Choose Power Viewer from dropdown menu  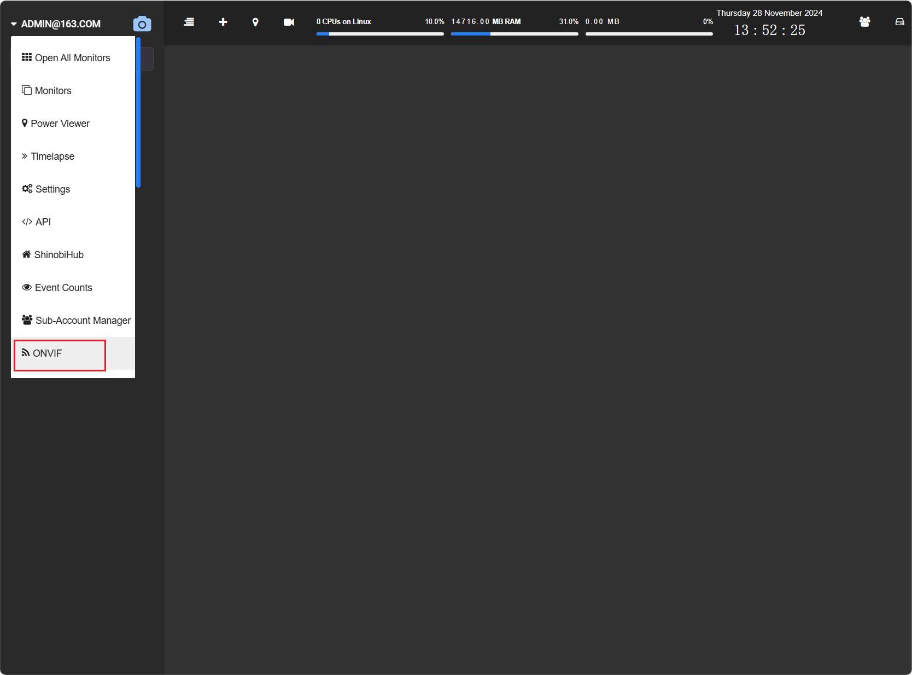pyautogui.click(x=73, y=124)
